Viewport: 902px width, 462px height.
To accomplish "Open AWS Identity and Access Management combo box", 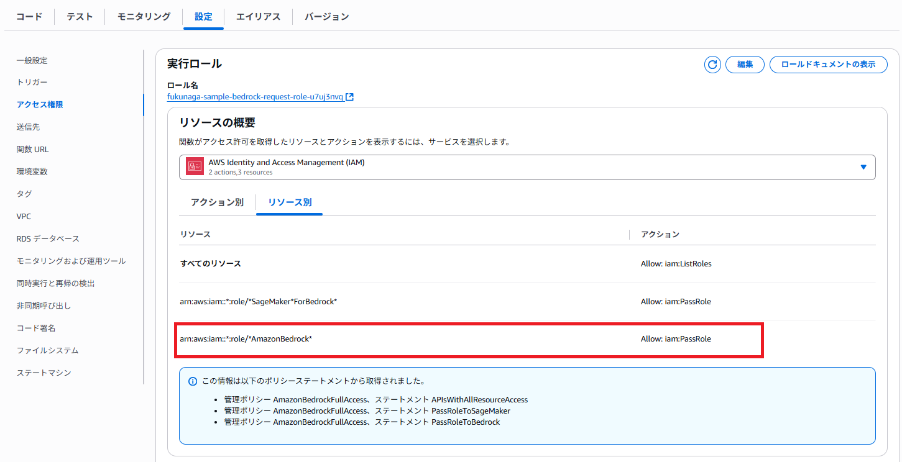I will 527,167.
